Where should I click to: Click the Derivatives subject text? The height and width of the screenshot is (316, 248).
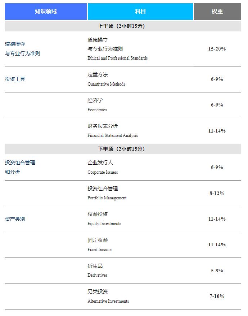pos(98,275)
